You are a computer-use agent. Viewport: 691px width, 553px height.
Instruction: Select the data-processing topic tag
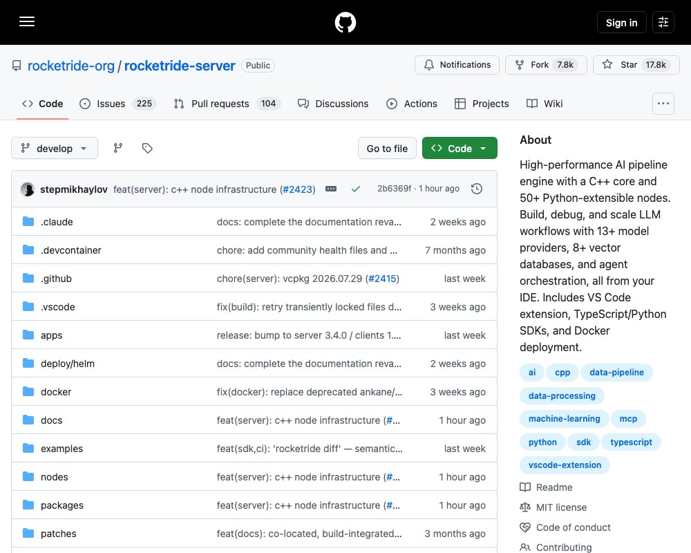[x=562, y=395]
